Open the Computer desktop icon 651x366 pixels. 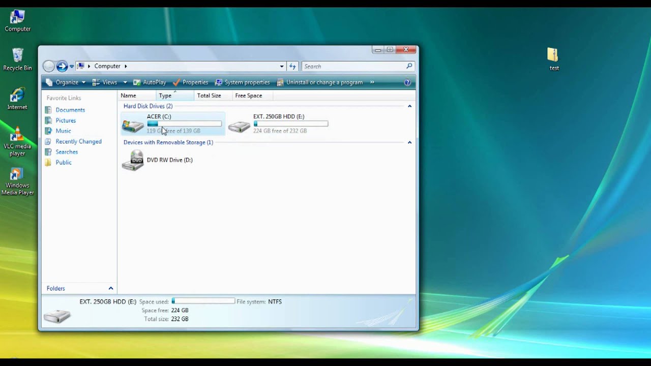17,21
